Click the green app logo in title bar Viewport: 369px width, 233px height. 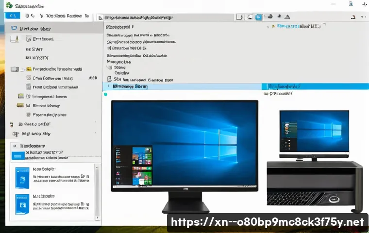(x=8, y=5)
